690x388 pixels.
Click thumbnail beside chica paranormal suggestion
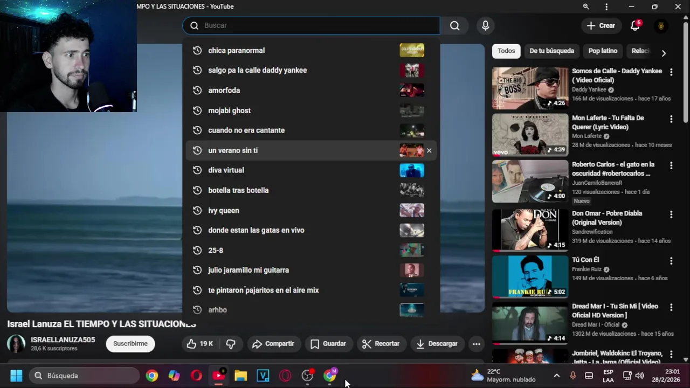tap(412, 50)
